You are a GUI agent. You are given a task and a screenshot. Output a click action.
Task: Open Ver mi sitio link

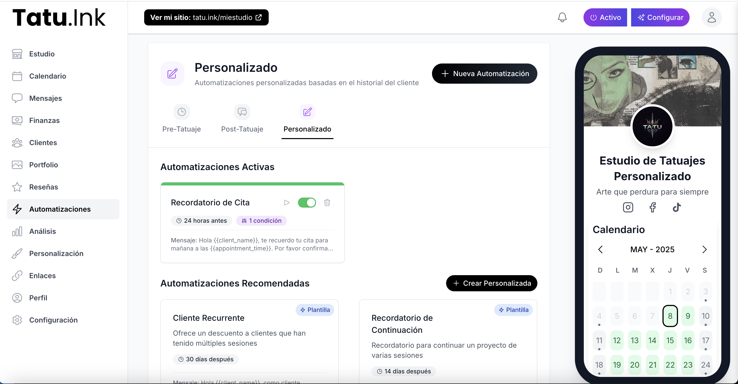coord(206,17)
